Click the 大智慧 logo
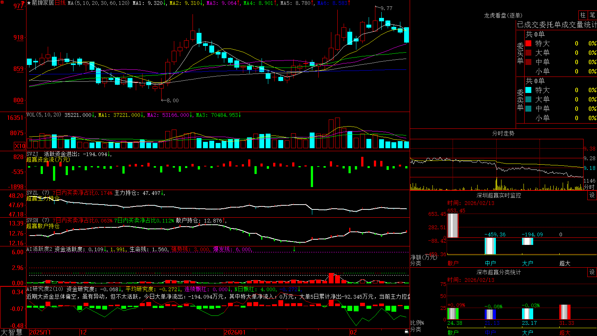 [12, 332]
